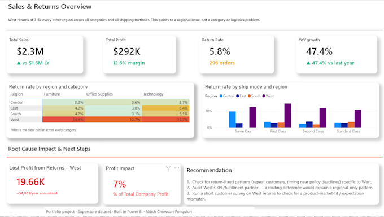Sort table by the Furniture column header
384x217 pixels.
click(x=52, y=94)
